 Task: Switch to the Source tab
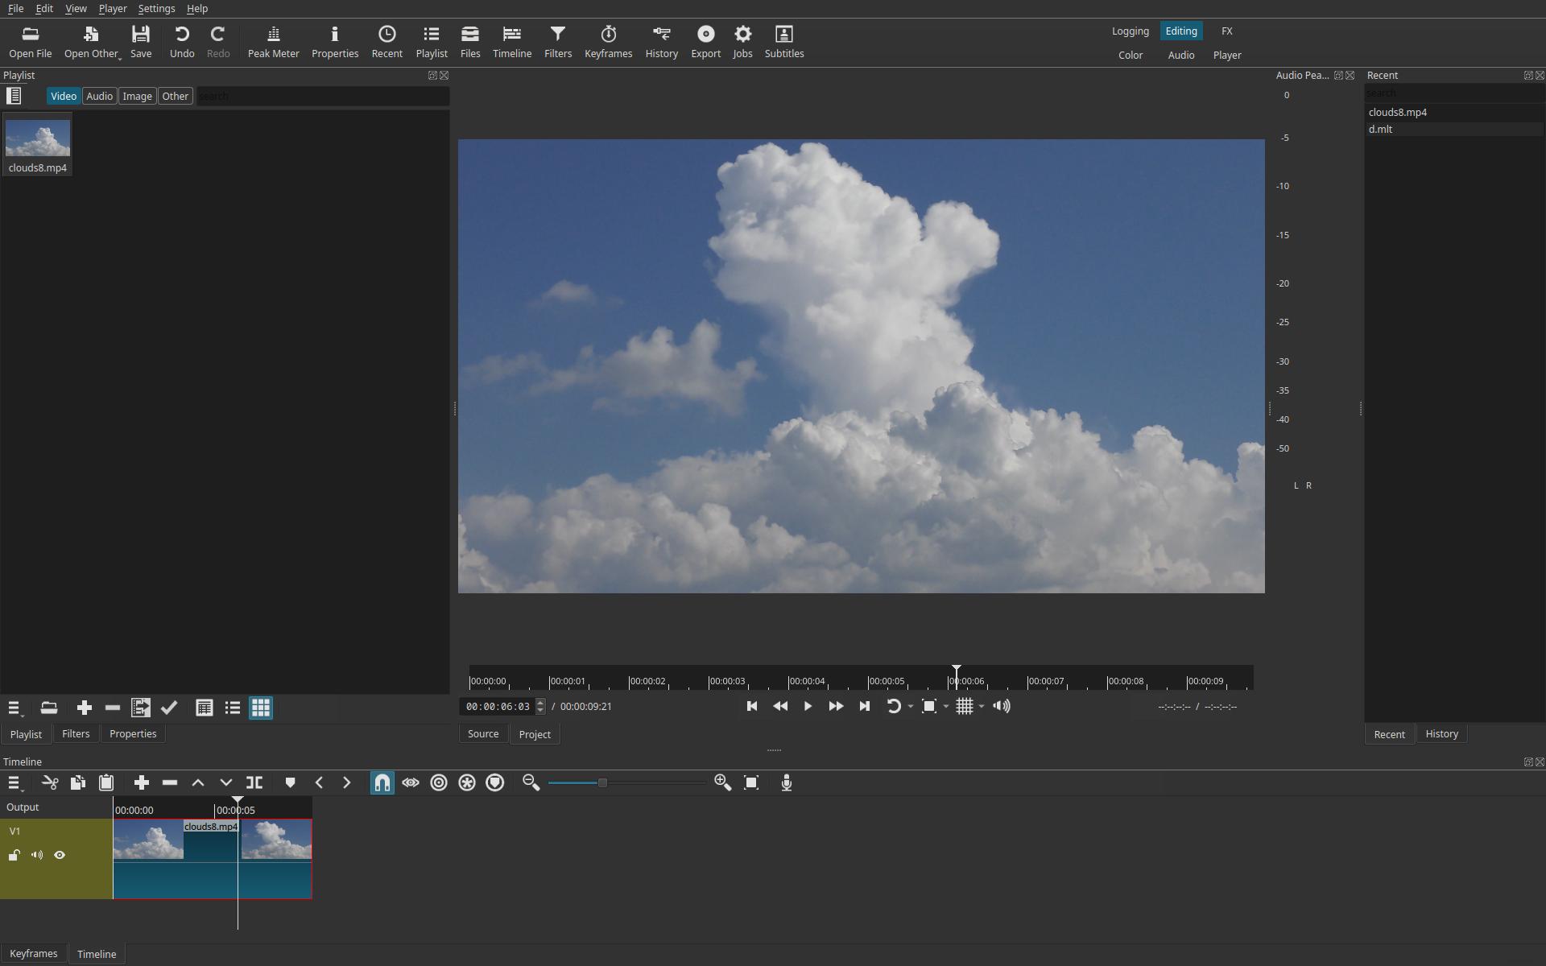tap(483, 734)
